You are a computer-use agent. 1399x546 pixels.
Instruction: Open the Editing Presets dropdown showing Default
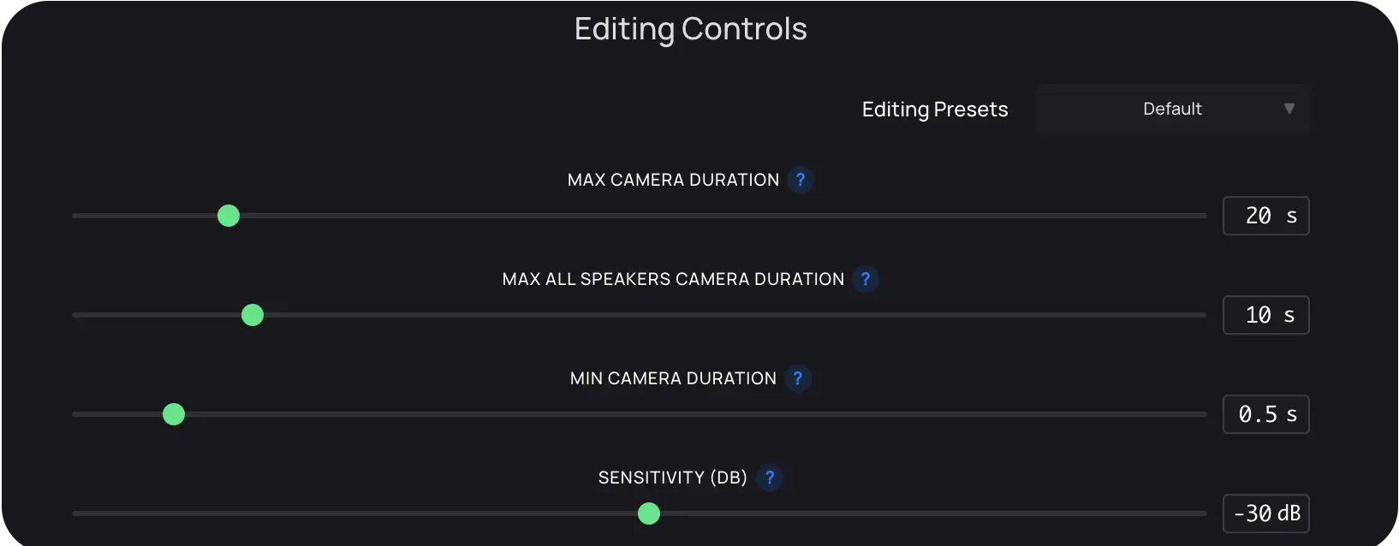pos(1172,109)
